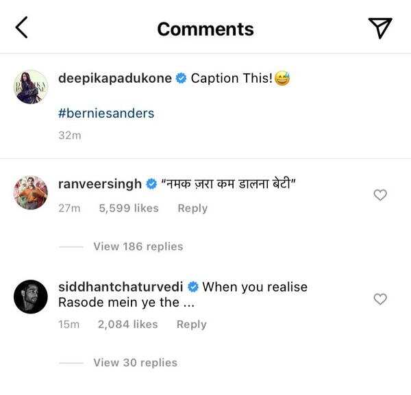
Task: View the 2,084 likes list
Action: 127,324
